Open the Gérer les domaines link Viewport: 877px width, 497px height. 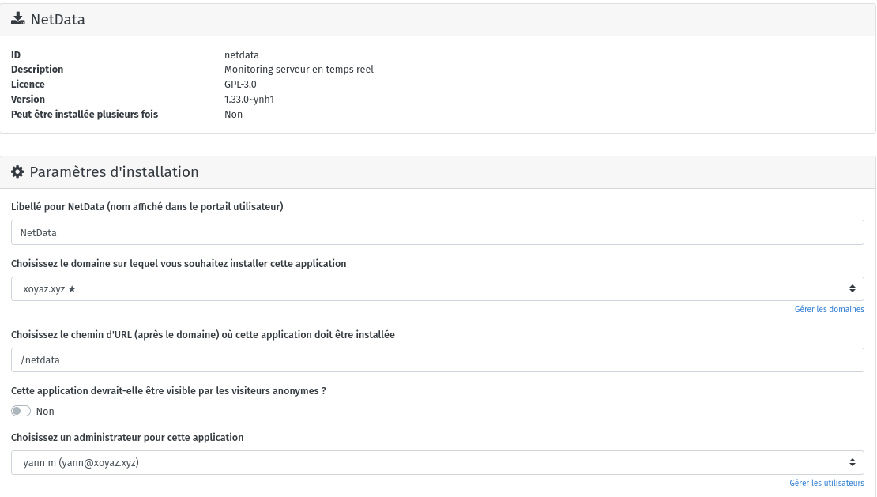(829, 310)
